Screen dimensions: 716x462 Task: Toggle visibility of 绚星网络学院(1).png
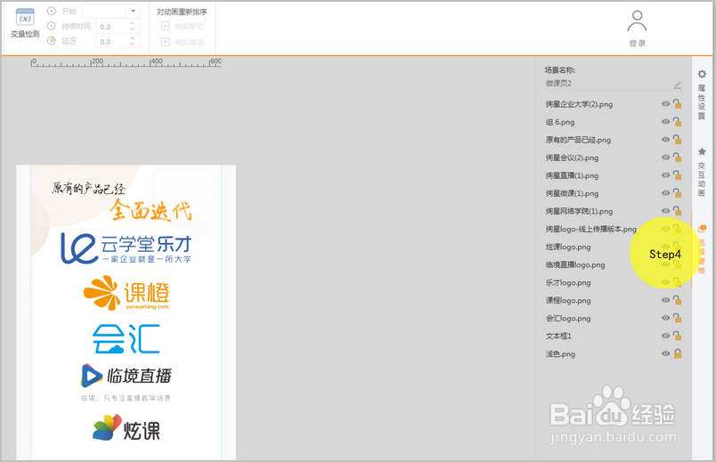(666, 211)
